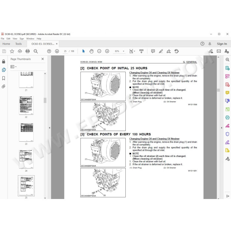Choose the Selection arrow tool
Viewport: 231px width, 231px height.
coord(83,51)
